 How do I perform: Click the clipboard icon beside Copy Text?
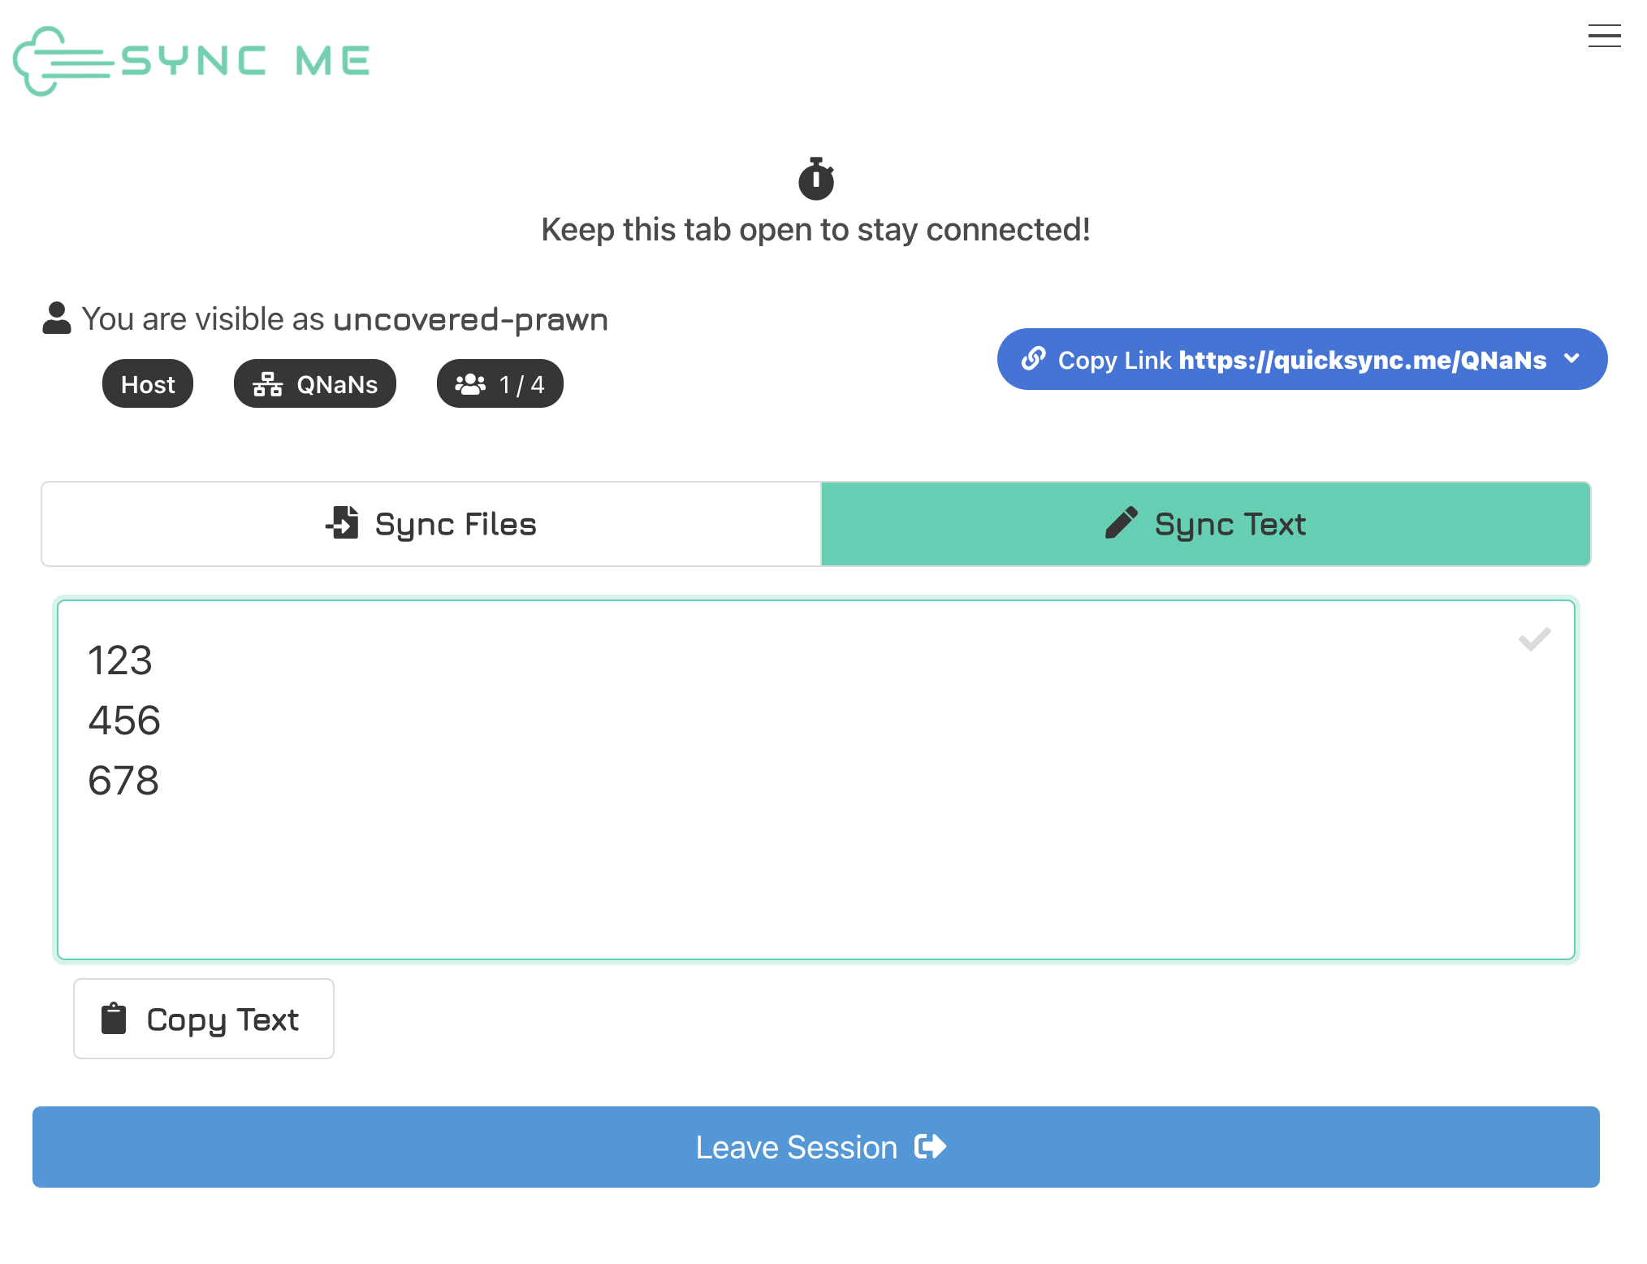(x=114, y=1019)
